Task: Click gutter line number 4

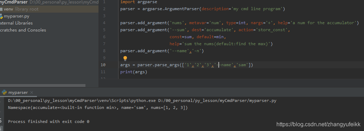Action: pos(104,23)
